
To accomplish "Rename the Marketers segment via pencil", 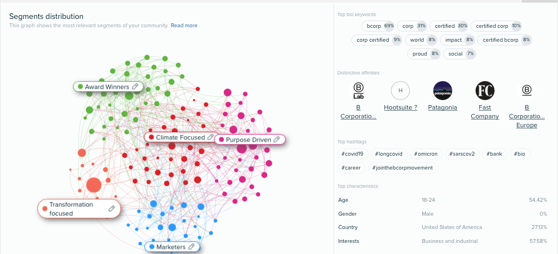I will click(x=192, y=247).
